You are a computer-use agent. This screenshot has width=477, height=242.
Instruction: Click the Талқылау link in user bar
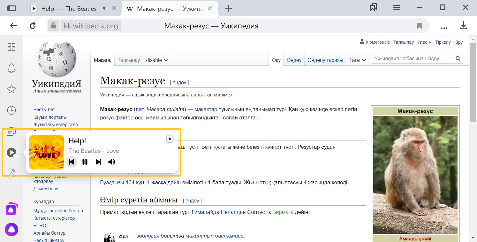[404, 42]
